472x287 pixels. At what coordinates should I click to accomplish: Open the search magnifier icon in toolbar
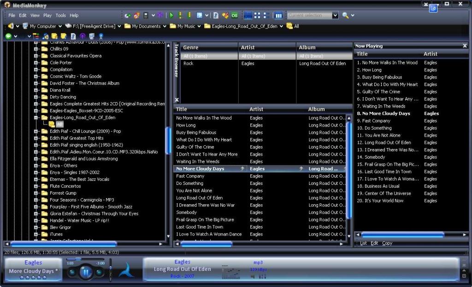pyautogui.click(x=345, y=15)
